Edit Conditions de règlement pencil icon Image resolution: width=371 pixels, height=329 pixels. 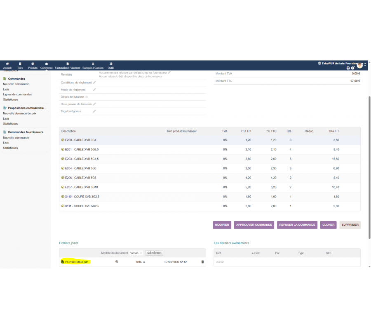point(94,83)
